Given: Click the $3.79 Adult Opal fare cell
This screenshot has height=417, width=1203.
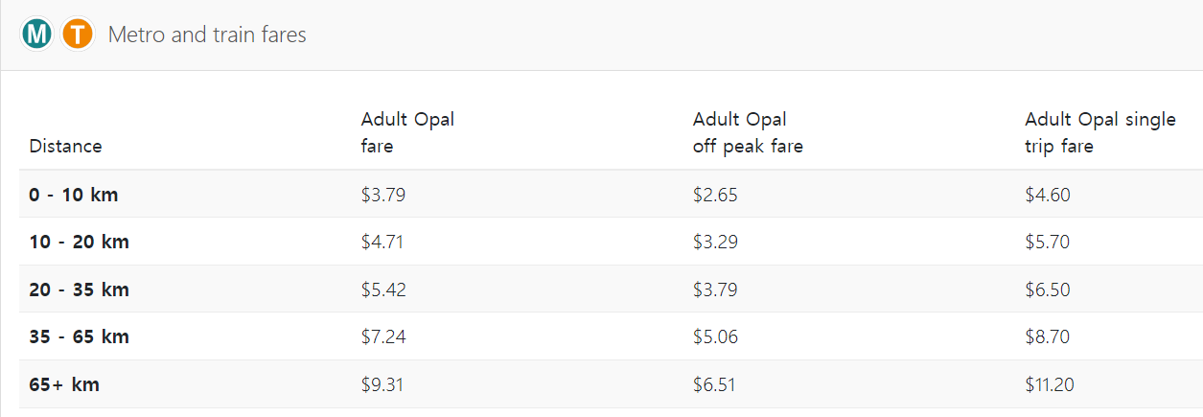Looking at the screenshot, I should click(x=382, y=195).
